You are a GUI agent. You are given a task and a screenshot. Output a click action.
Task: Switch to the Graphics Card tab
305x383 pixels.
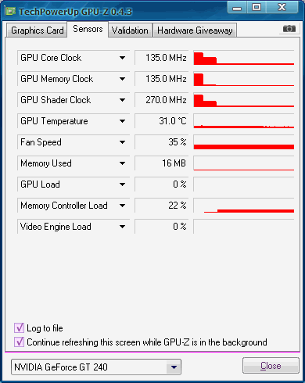coord(37,30)
